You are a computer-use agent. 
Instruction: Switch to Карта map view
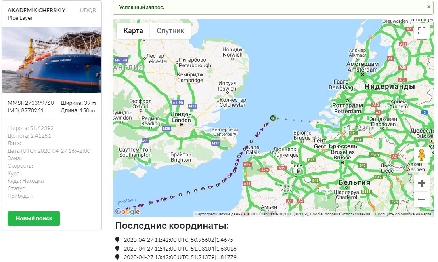pos(133,31)
